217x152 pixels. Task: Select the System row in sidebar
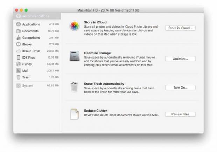pyautogui.click(x=37, y=86)
